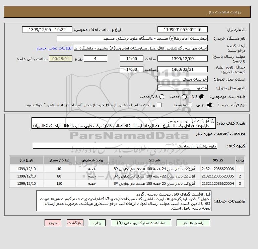Click the page header جزئیات اطلاعات نیاز
Viewport: 258px width, 249px height.
[225, 12]
